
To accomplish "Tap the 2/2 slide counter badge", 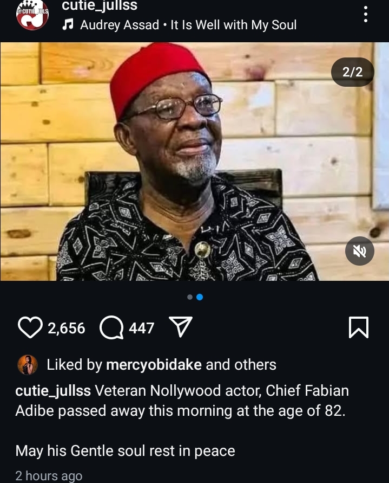I will point(353,72).
